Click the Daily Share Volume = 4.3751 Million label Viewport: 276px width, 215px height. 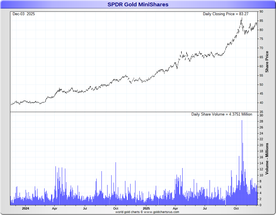pos(222,114)
